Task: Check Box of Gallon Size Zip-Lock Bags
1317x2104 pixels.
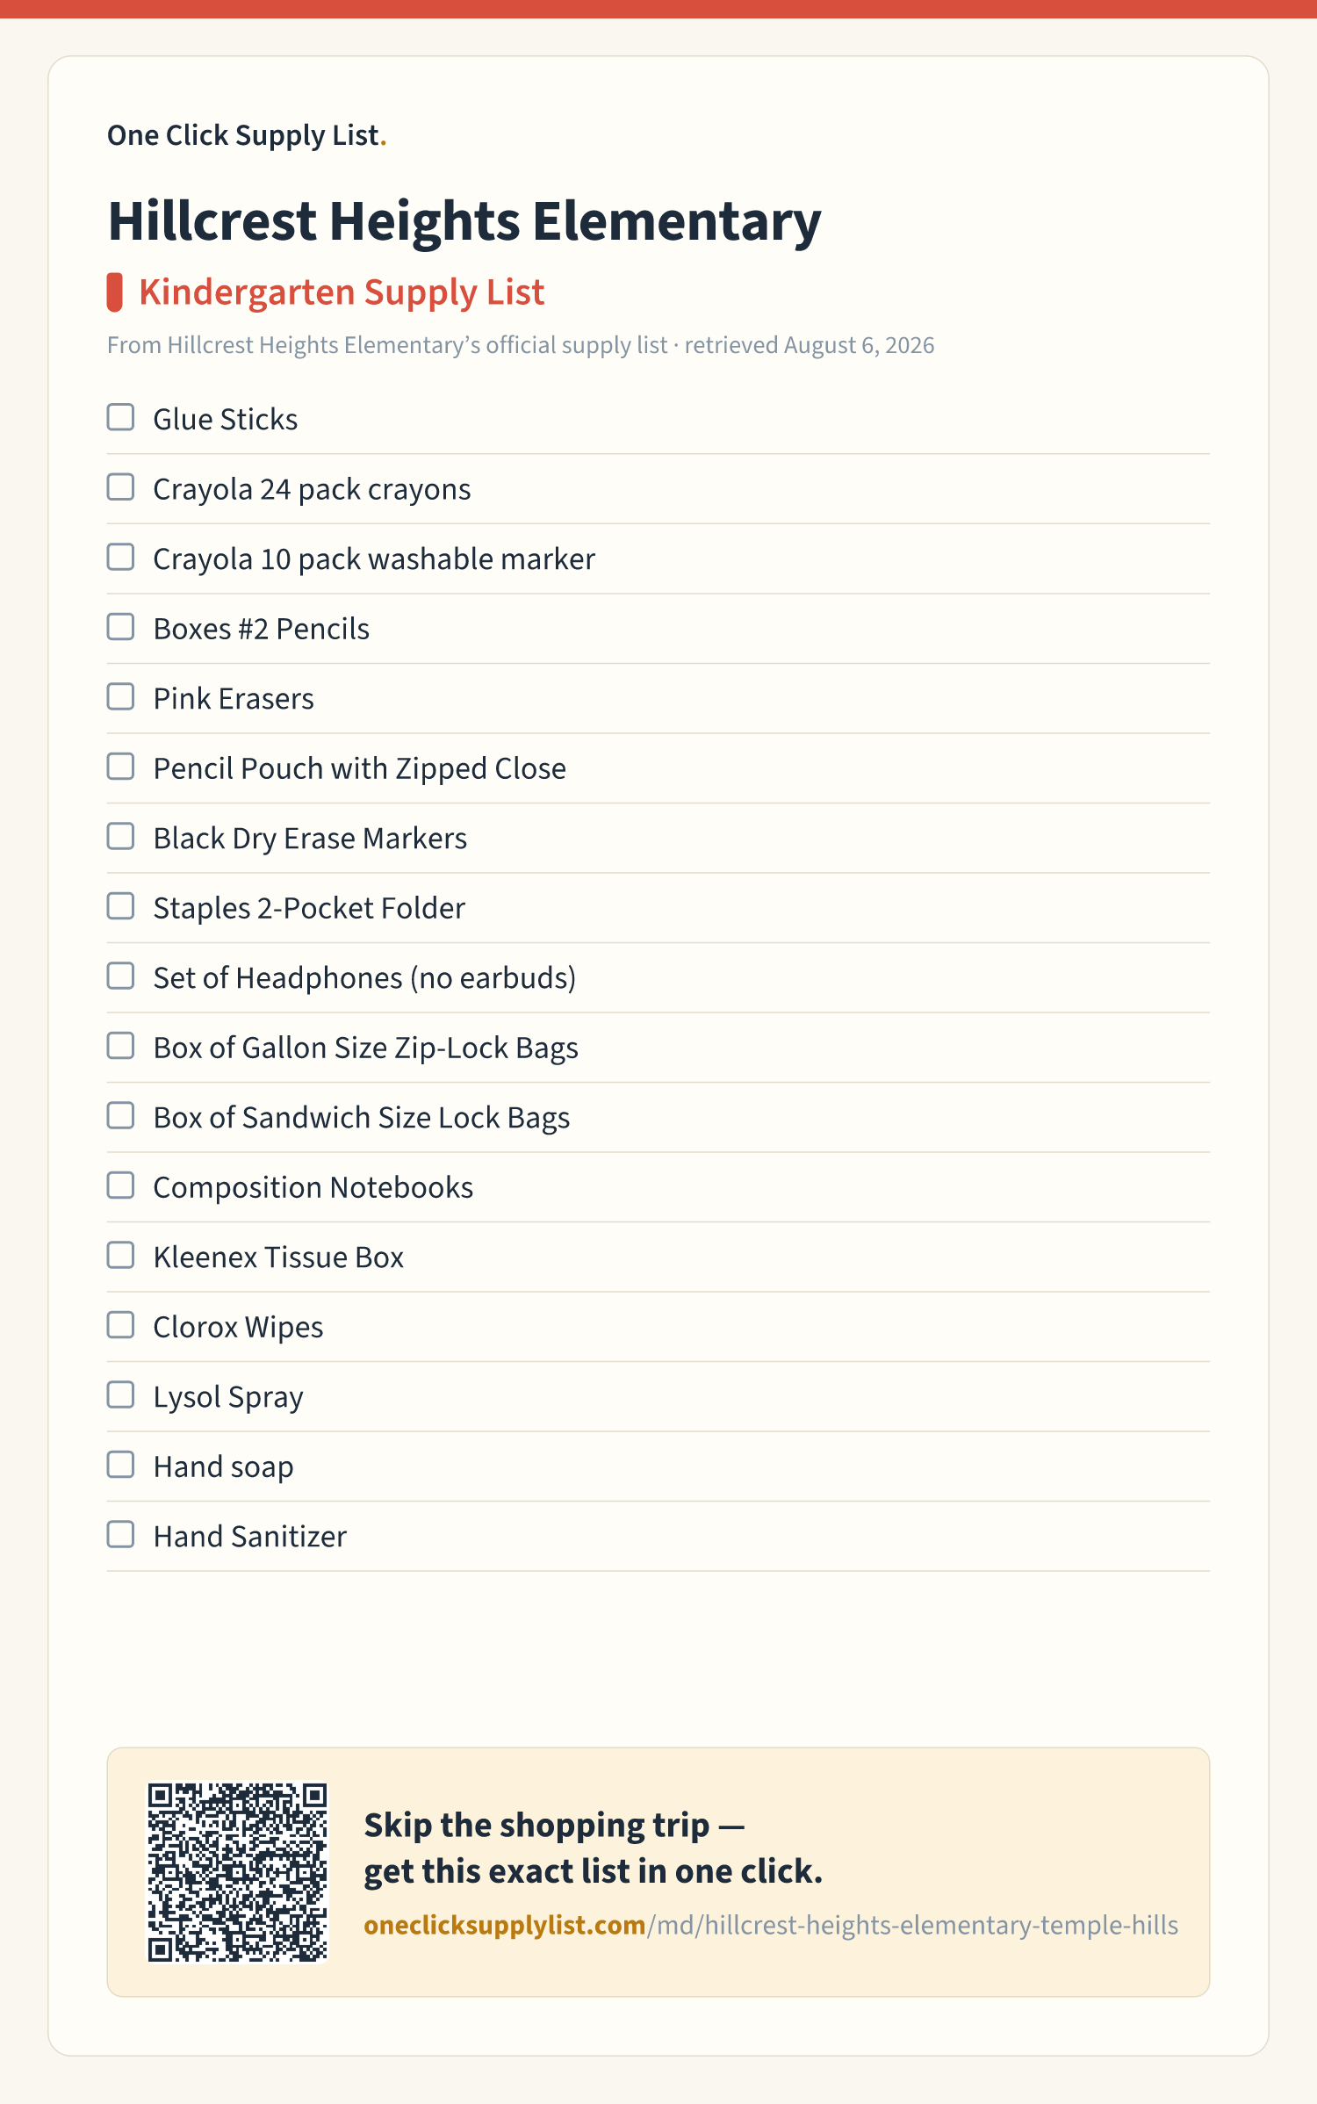Action: pyautogui.click(x=120, y=1046)
